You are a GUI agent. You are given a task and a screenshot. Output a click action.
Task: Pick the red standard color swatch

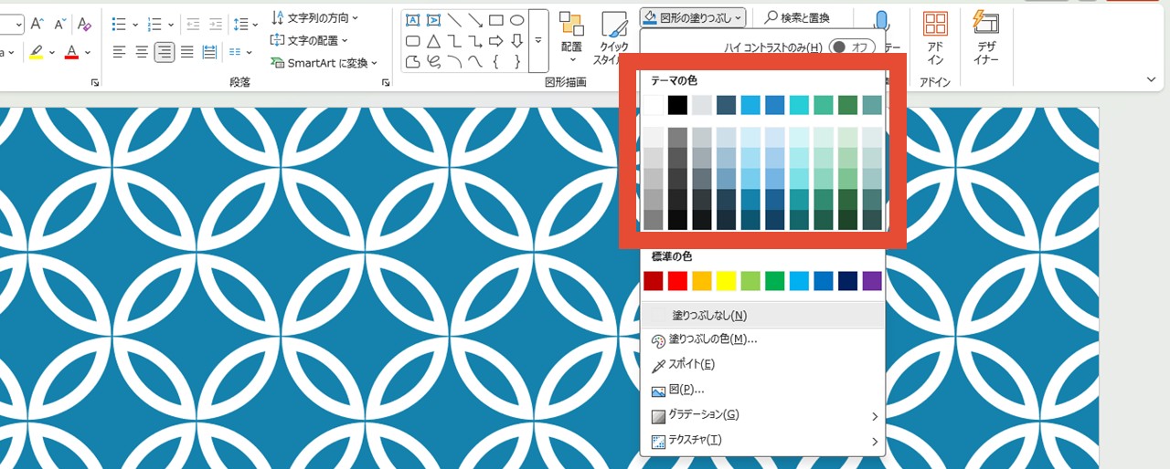pyautogui.click(x=676, y=280)
